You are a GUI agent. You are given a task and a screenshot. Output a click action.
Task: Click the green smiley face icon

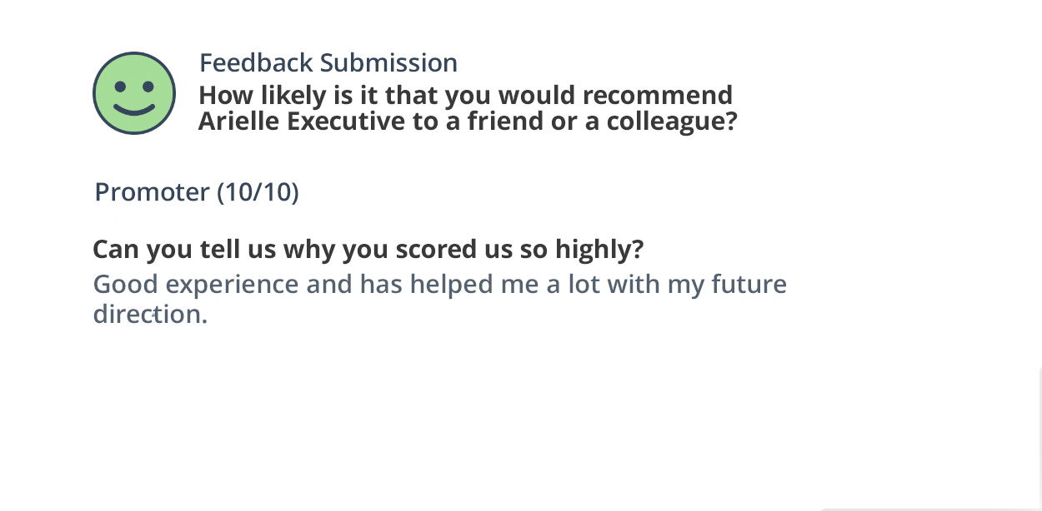[134, 93]
